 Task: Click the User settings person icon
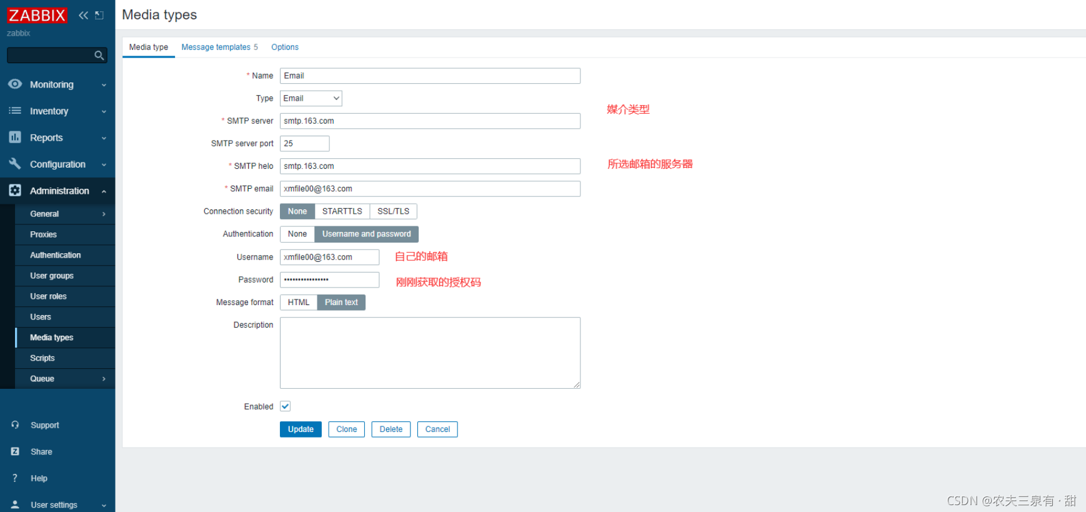pyautogui.click(x=15, y=504)
